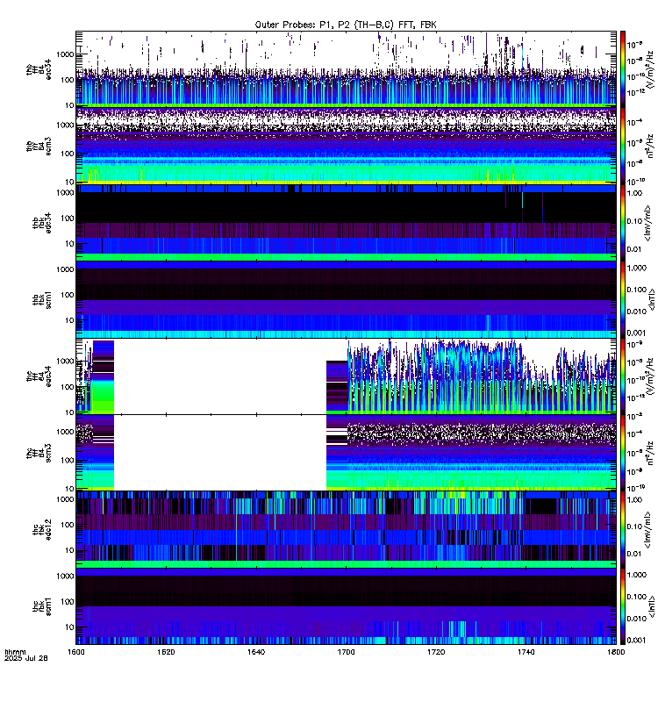
Task: Click the thb fff edc34 color bar
Action: pos(623,69)
